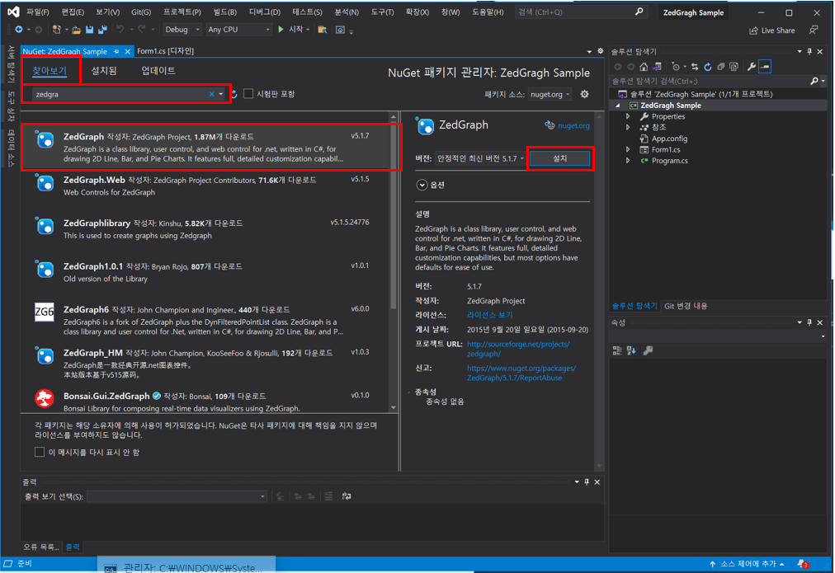Click the Save All icon in the toolbar
This screenshot has height=573, width=835.
(102, 30)
